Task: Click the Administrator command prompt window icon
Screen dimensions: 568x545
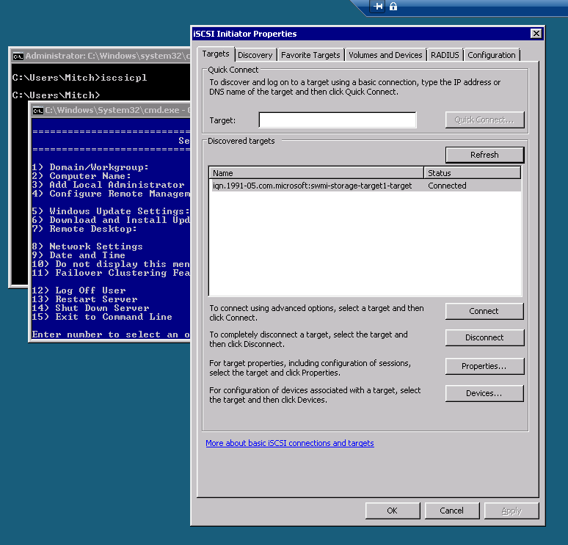Action: (x=18, y=56)
